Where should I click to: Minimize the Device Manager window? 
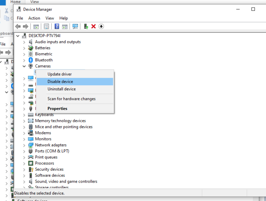pyautogui.click(x=238, y=9)
